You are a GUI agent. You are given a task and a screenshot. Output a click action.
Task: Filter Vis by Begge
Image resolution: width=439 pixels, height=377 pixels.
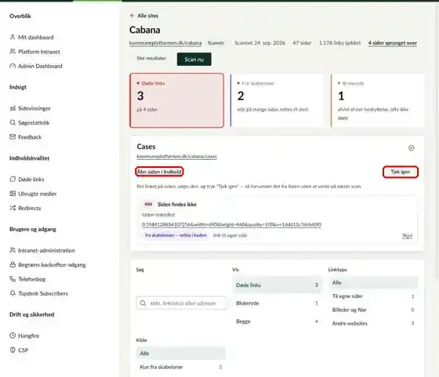[x=277, y=321]
